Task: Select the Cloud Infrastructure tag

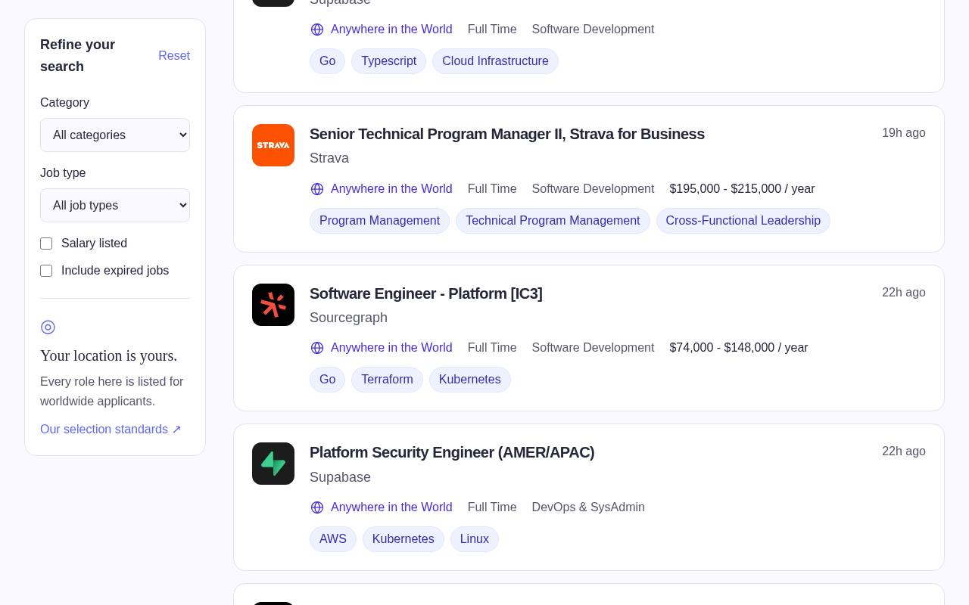Action: click(495, 61)
